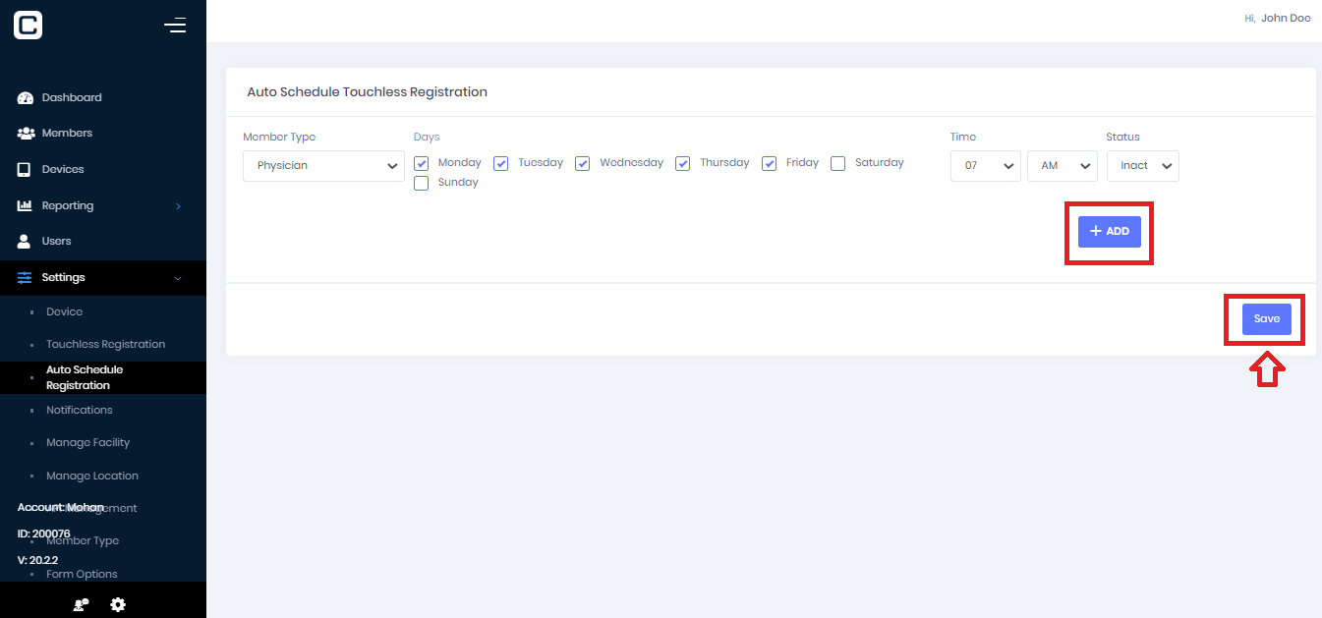The image size is (1322, 618).
Task: Go to Notifications in Settings submenu
Action: 79,411
